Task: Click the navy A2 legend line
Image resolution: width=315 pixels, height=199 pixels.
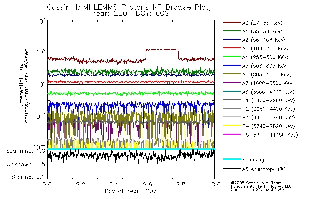Action: coord(232,39)
